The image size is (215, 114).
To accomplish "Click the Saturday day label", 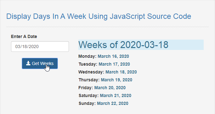I will pos(89,95).
